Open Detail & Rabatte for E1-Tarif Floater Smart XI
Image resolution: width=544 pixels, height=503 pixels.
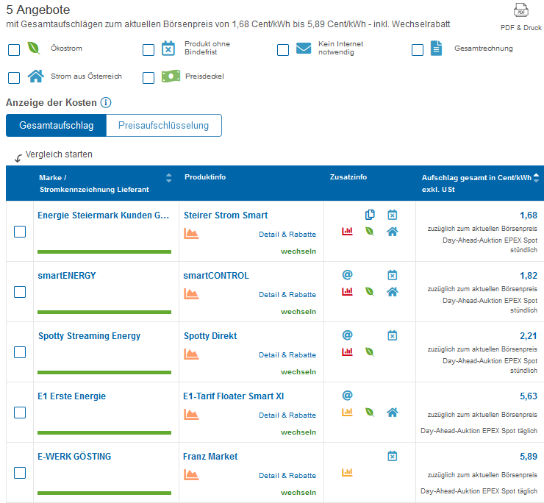pyautogui.click(x=287, y=415)
